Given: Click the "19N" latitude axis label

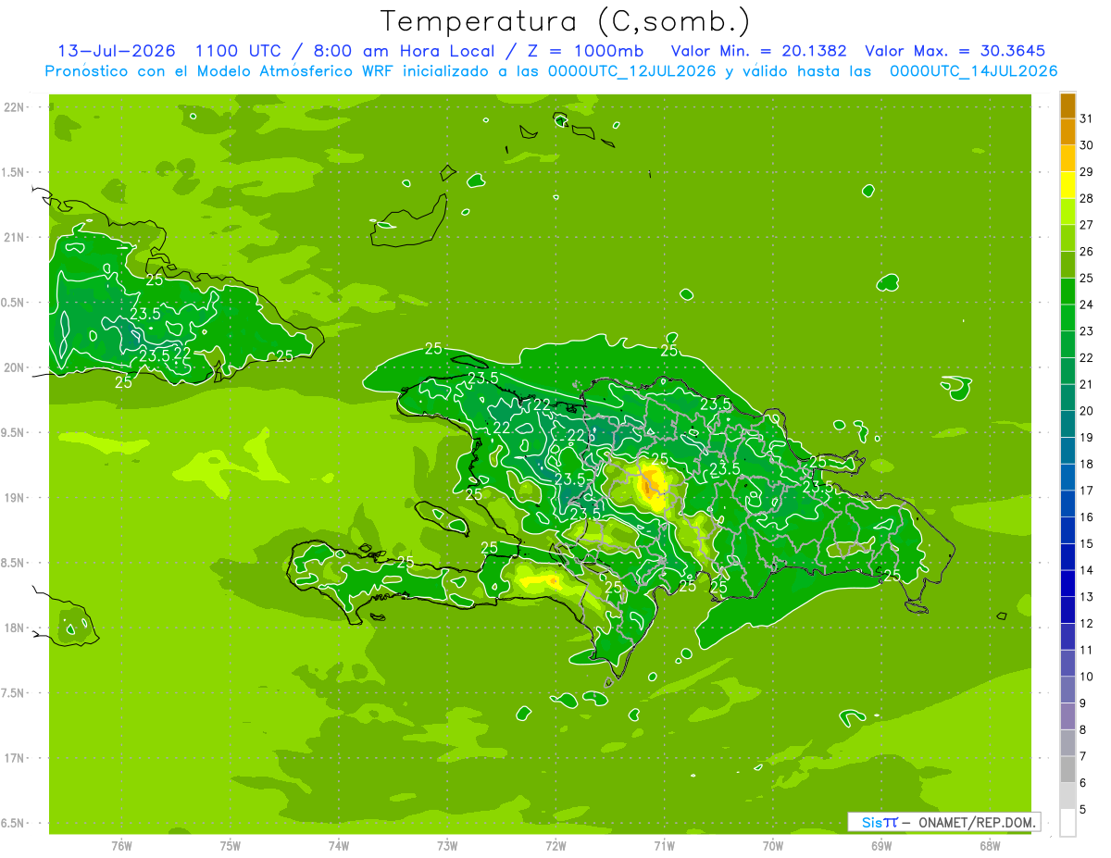Looking at the screenshot, I should tap(15, 498).
